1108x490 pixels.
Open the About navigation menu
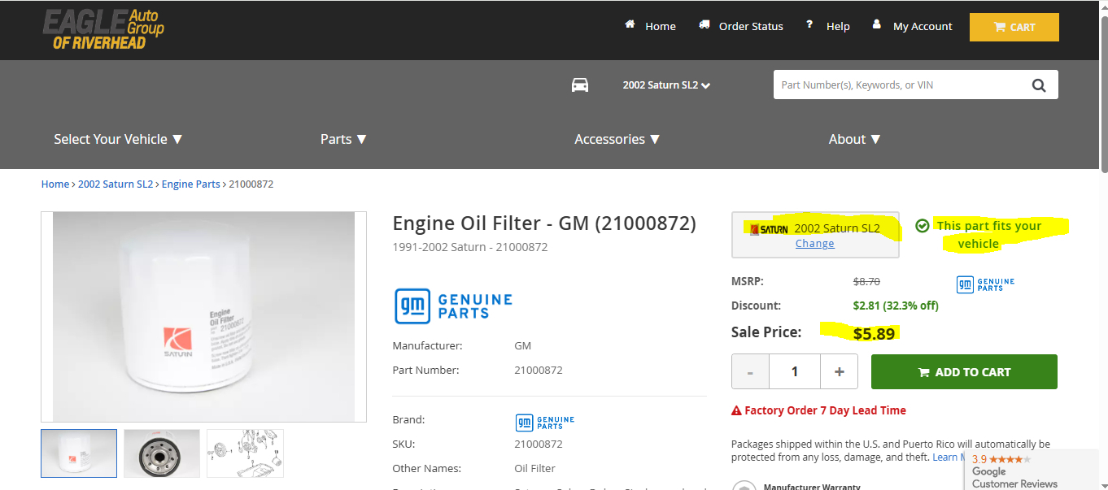point(854,139)
